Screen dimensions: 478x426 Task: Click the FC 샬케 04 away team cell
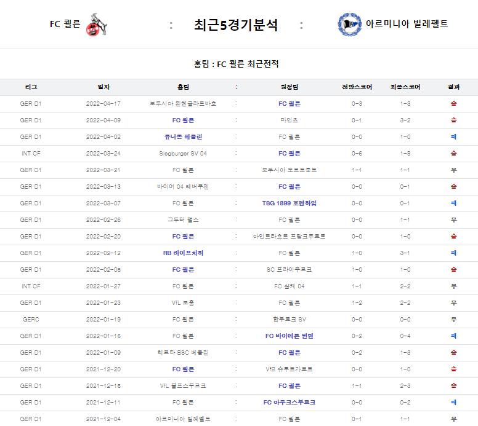coord(290,286)
